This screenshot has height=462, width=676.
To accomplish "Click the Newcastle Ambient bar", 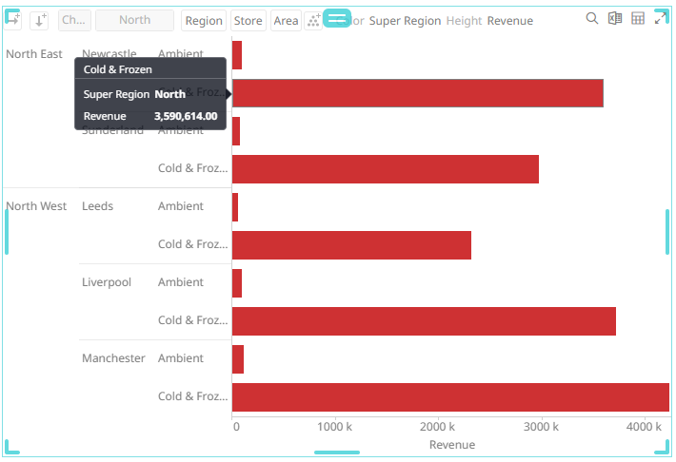I will pos(237,55).
